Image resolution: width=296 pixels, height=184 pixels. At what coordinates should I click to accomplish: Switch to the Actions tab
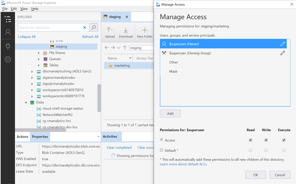[23, 137]
